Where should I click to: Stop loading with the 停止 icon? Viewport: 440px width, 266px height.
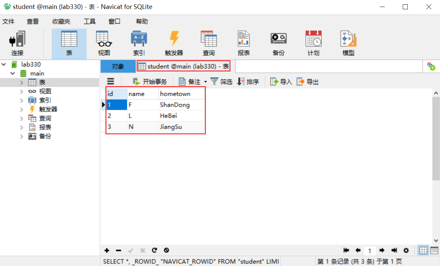click(166, 250)
